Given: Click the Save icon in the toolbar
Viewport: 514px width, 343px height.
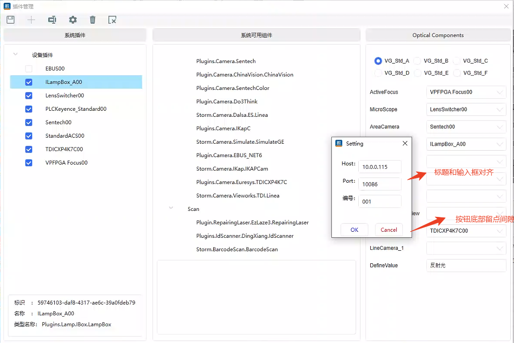Looking at the screenshot, I should [x=11, y=19].
